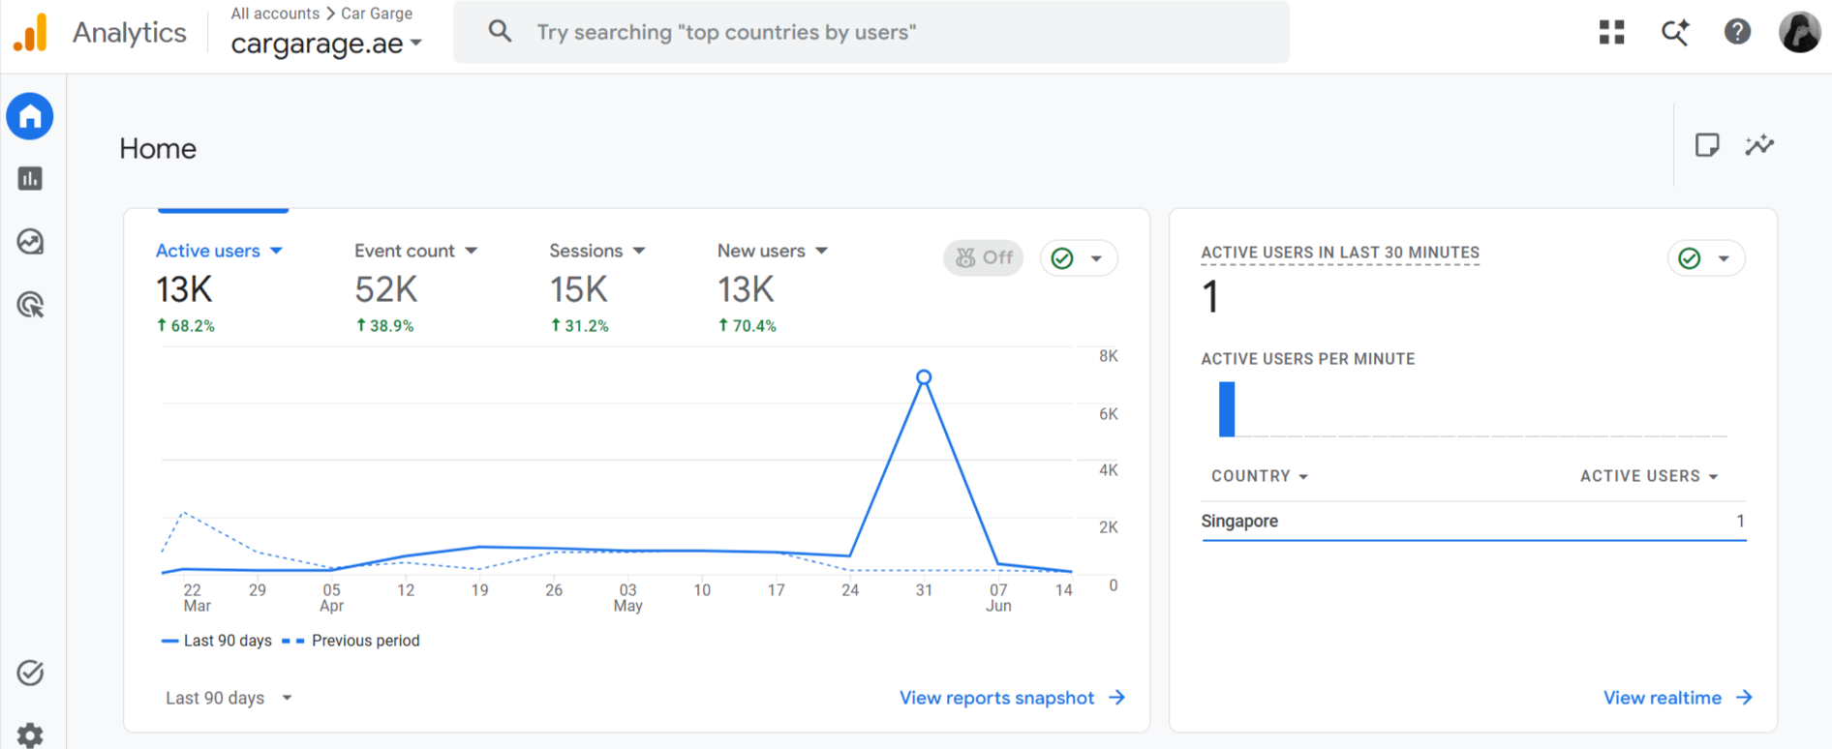The width and height of the screenshot is (1832, 749).
Task: Click the 15K Sessions value
Action: click(x=578, y=289)
